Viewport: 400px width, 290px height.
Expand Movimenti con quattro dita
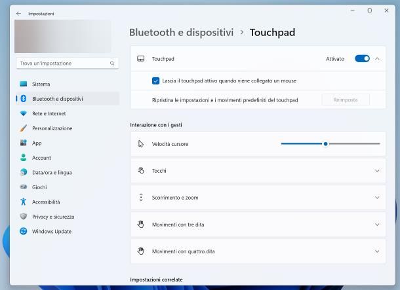377,251
